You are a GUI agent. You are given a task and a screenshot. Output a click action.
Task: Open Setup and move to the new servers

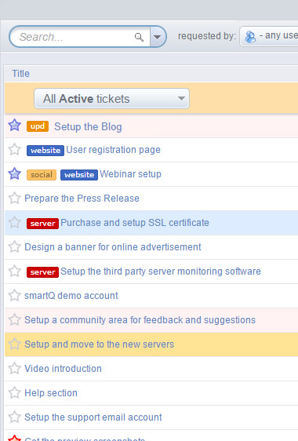pos(100,344)
